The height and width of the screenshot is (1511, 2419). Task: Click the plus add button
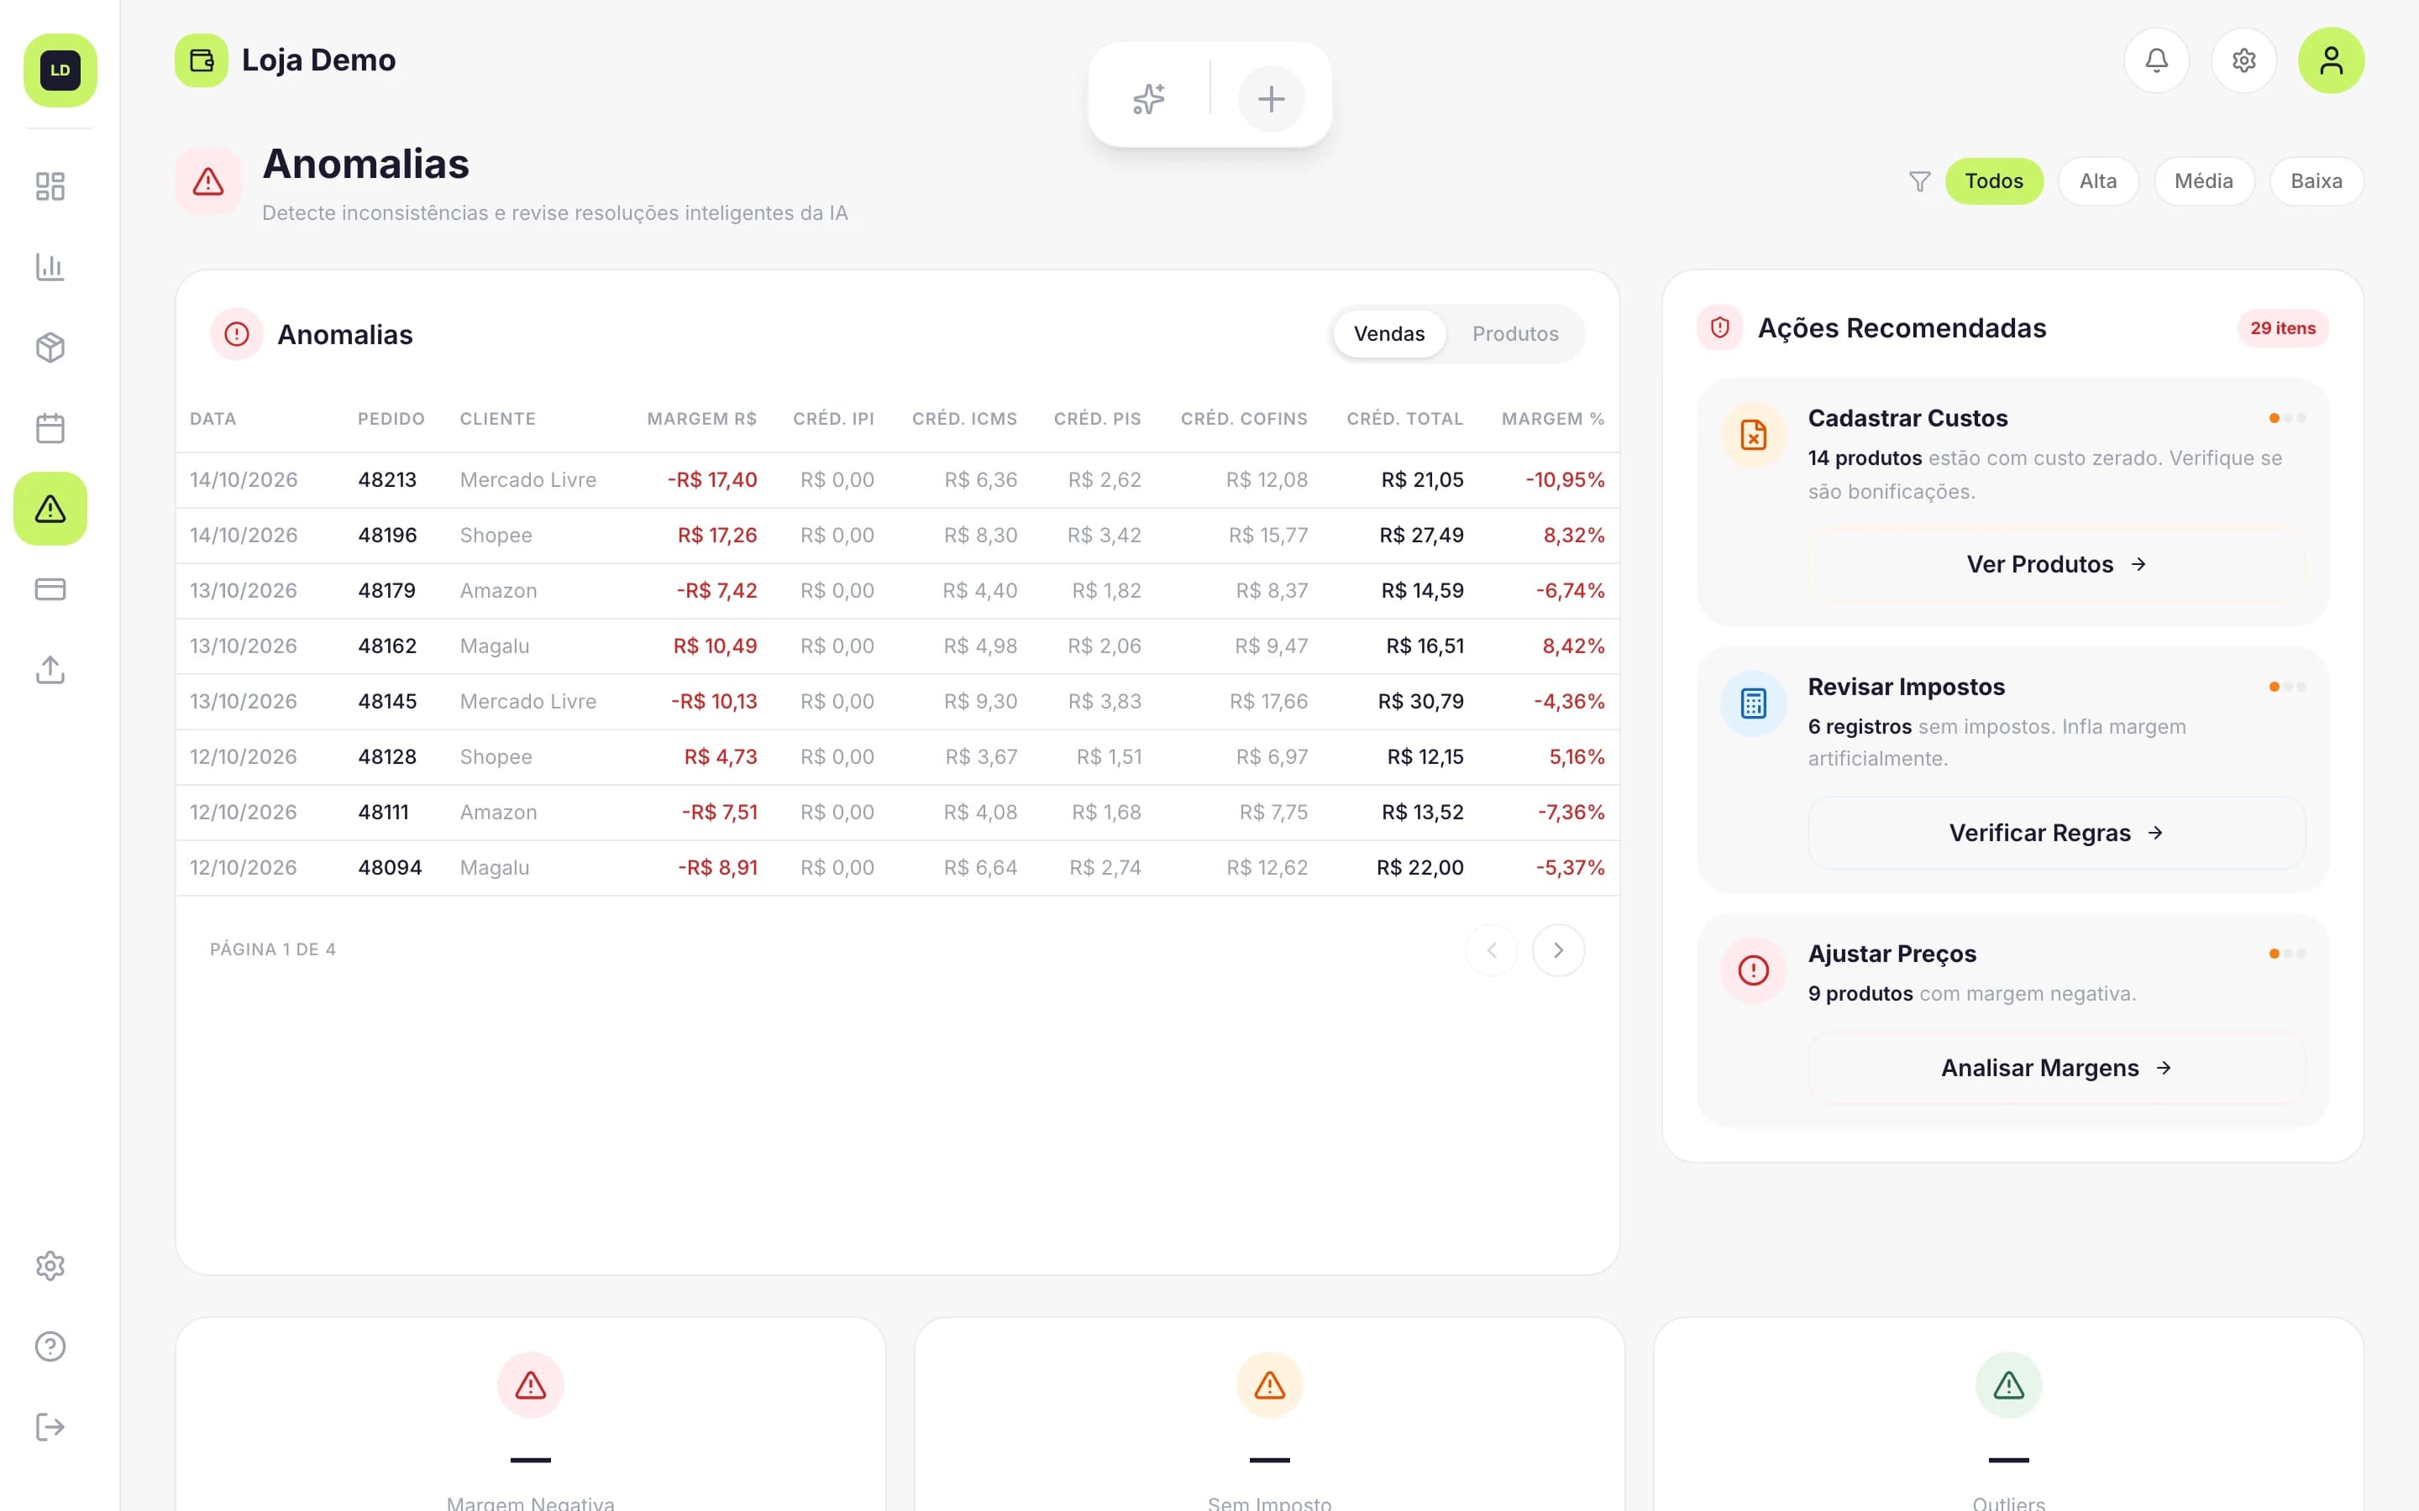pos(1271,98)
